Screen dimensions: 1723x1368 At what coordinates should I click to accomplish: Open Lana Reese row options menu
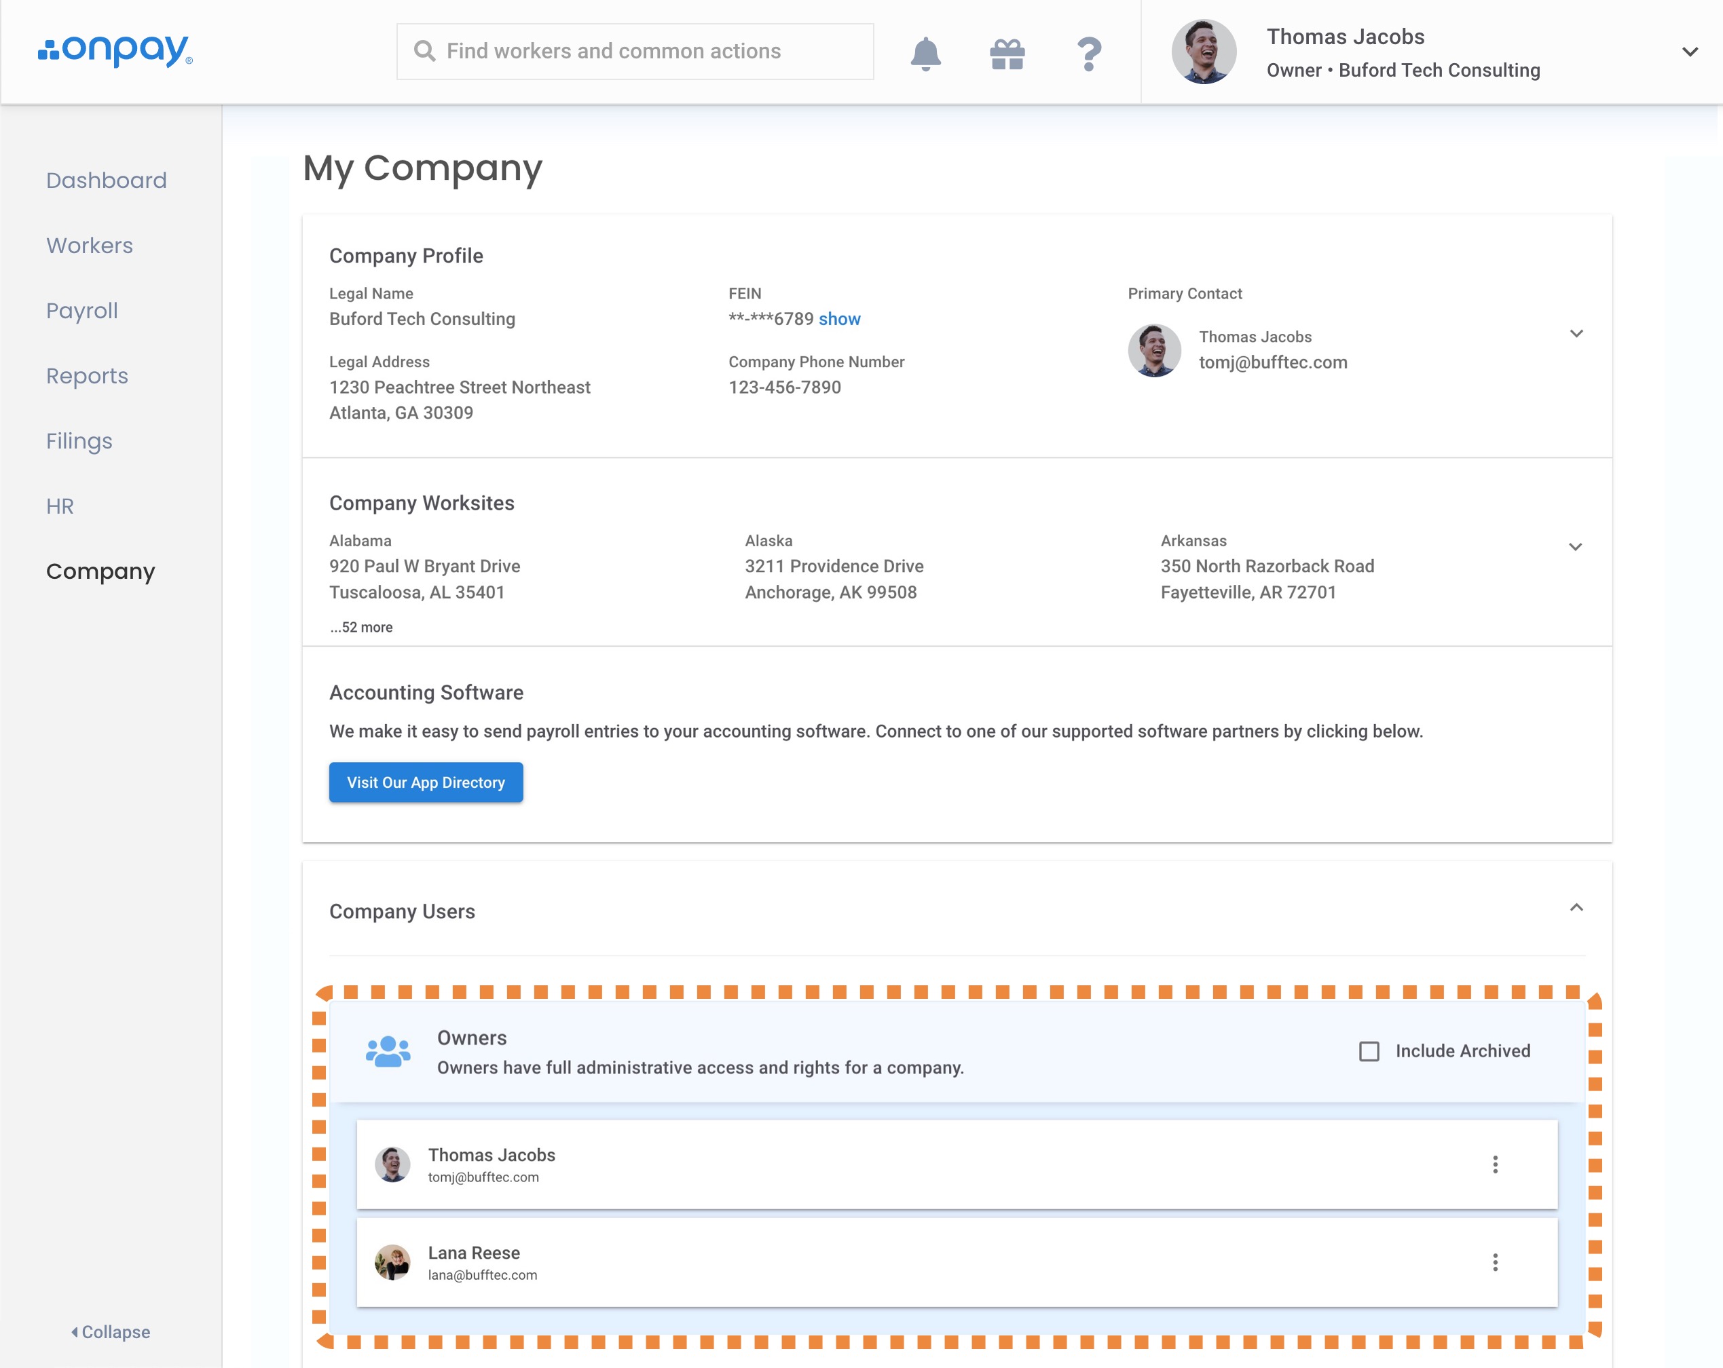[1494, 1261]
